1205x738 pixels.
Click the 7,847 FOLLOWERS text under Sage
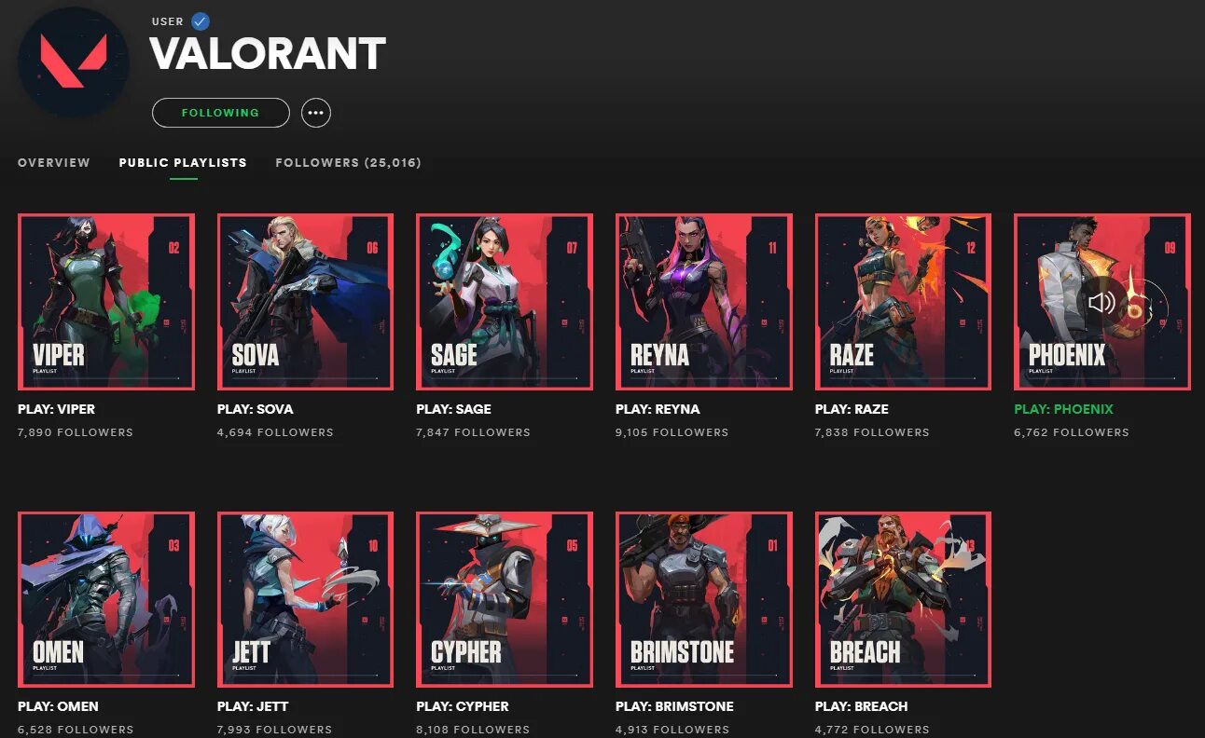click(473, 432)
